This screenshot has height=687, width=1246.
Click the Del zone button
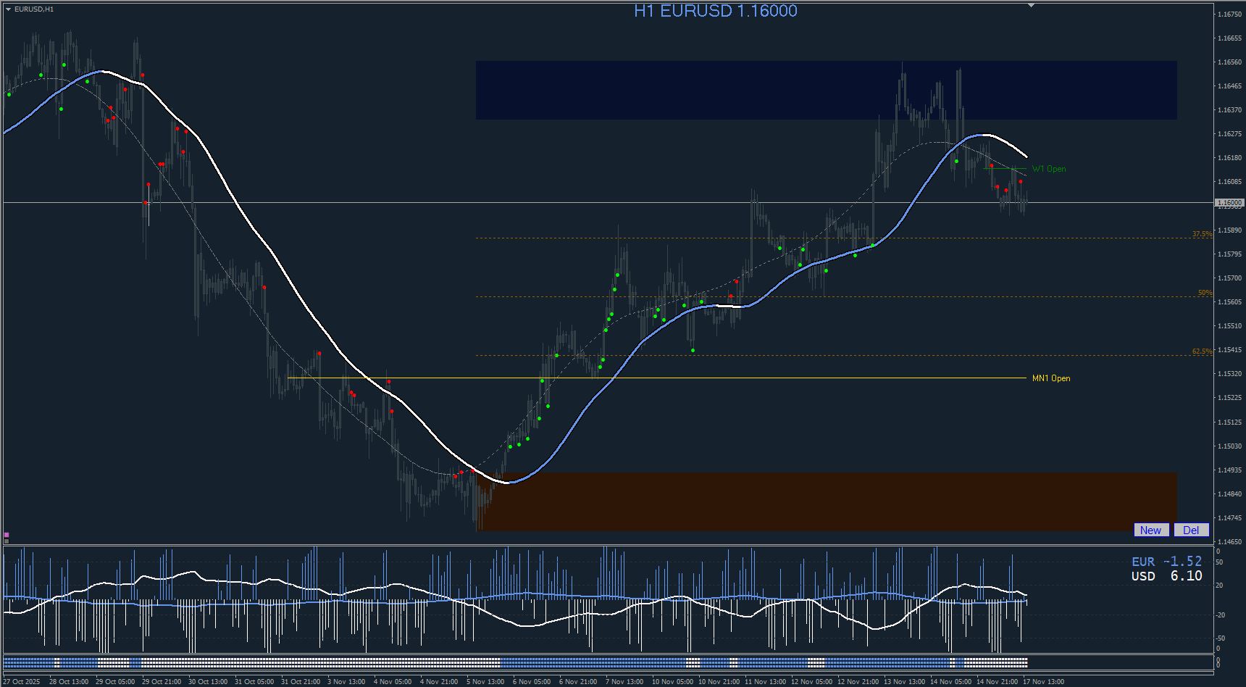click(x=1191, y=530)
